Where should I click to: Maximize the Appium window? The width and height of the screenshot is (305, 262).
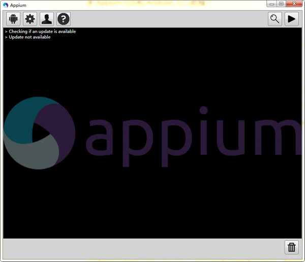click(x=281, y=4)
